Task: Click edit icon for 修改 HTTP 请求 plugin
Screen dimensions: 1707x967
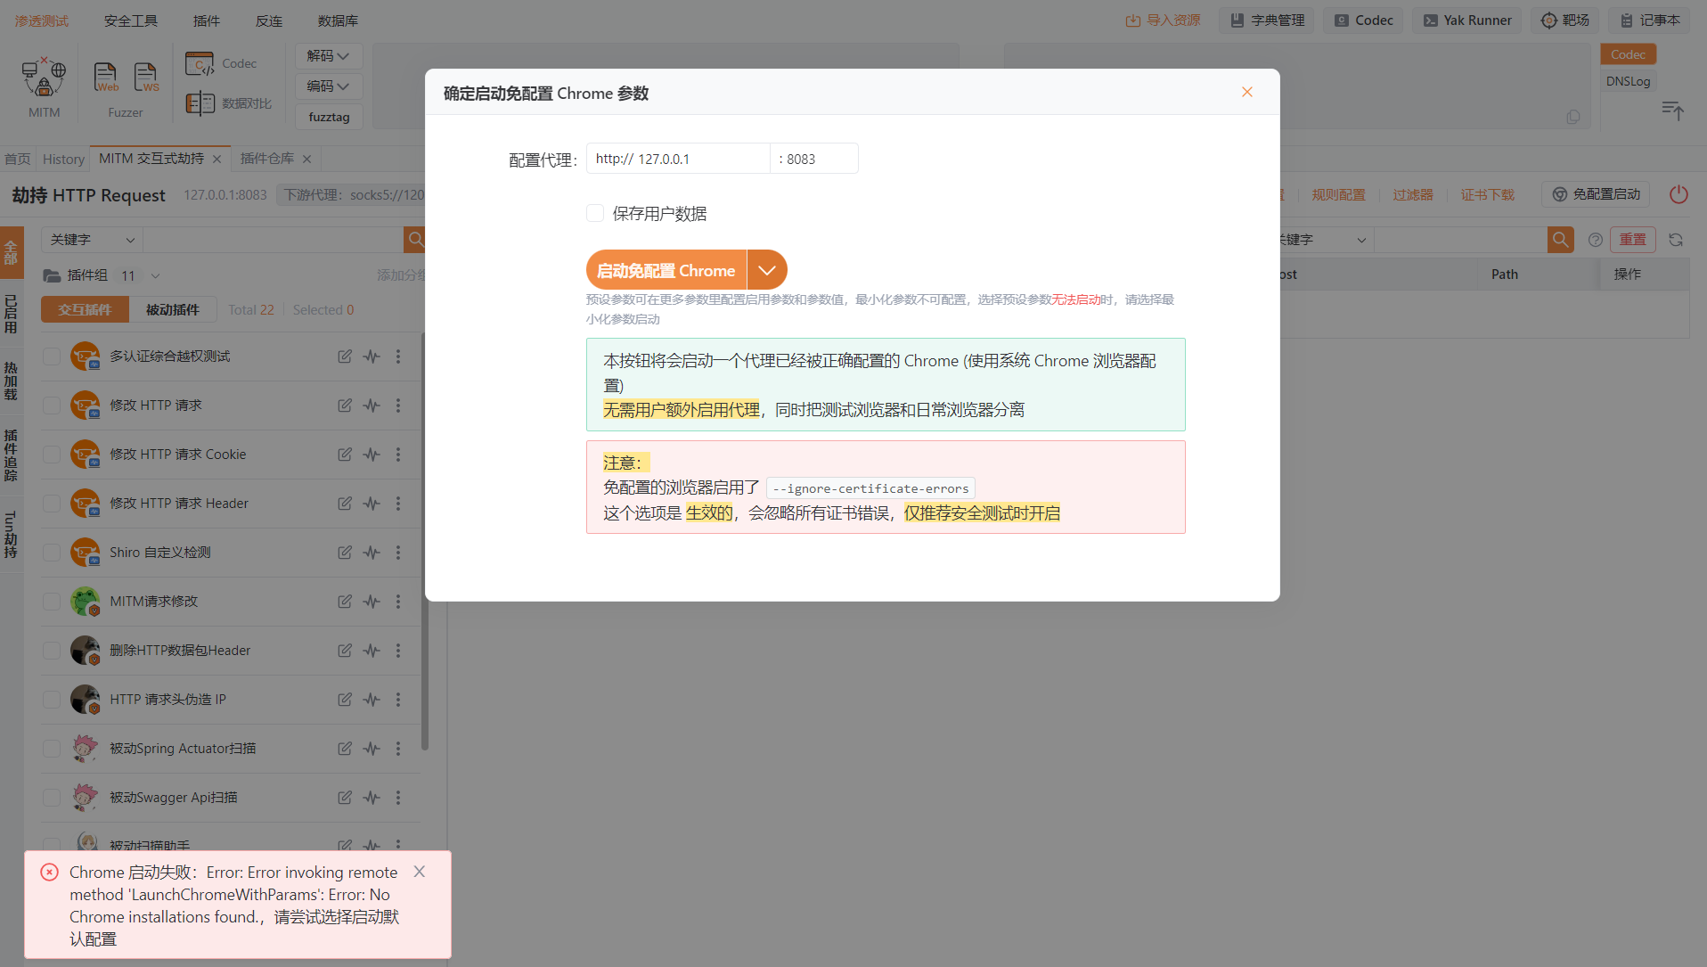Action: click(x=344, y=406)
